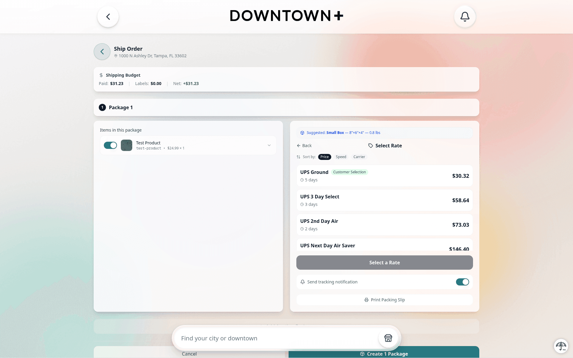The width and height of the screenshot is (573, 358).
Task: Click the printer icon
Action: click(x=366, y=300)
